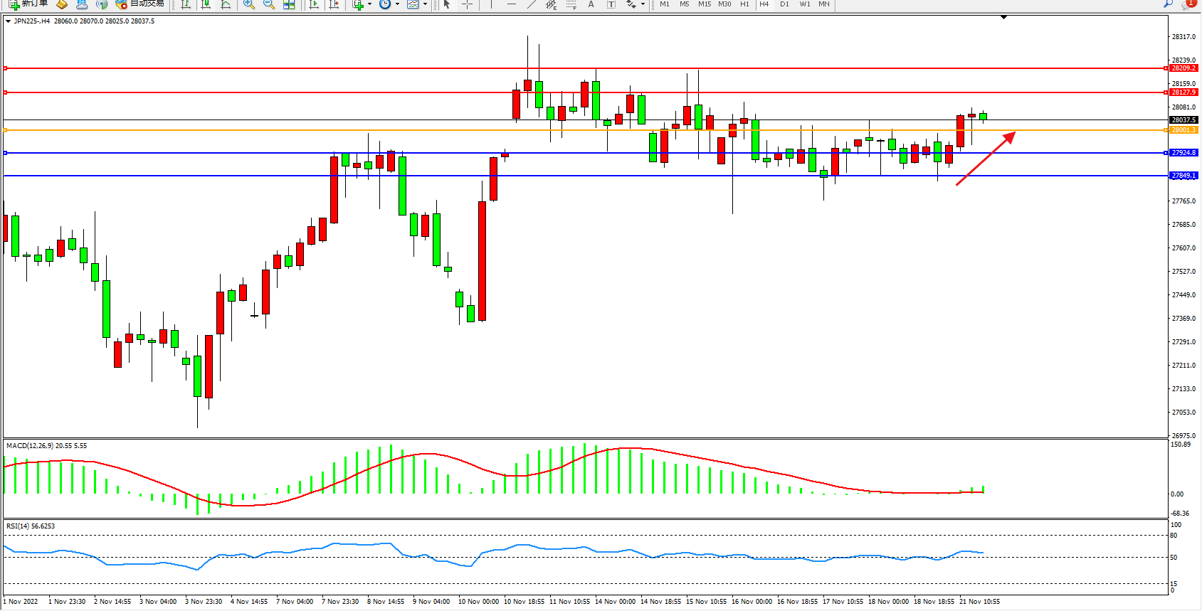This screenshot has height=611, width=1202.
Task: Click the New Order (新订单) button
Action: tap(28, 4)
